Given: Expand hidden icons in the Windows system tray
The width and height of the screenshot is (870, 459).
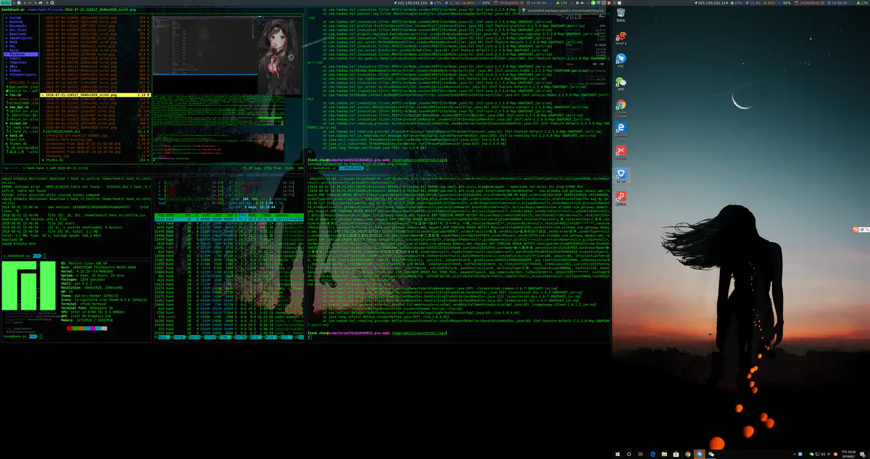Looking at the screenshot, I should pos(795,454).
